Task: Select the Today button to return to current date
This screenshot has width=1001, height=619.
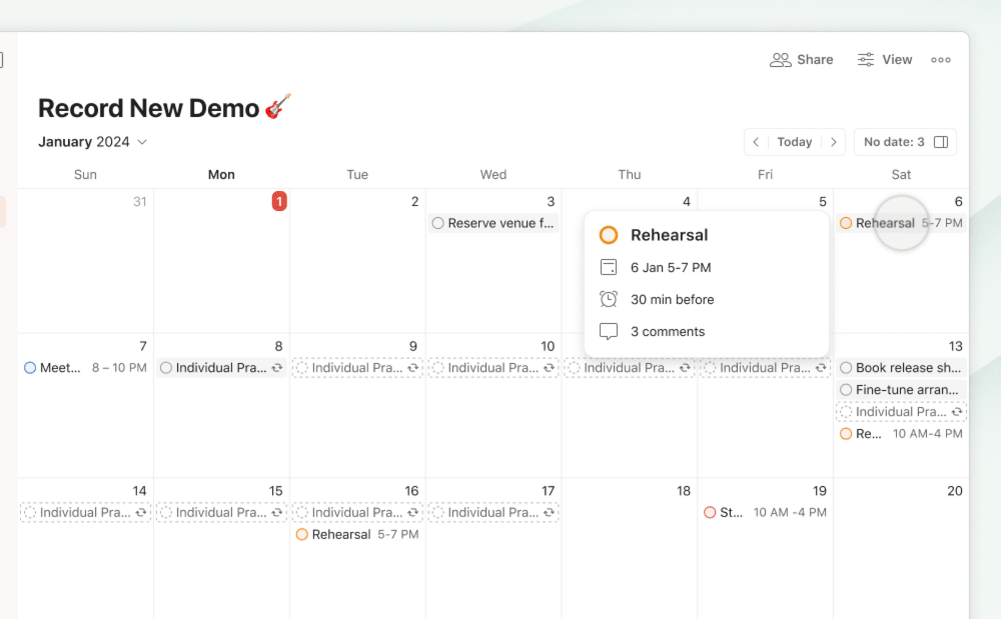Action: point(794,141)
